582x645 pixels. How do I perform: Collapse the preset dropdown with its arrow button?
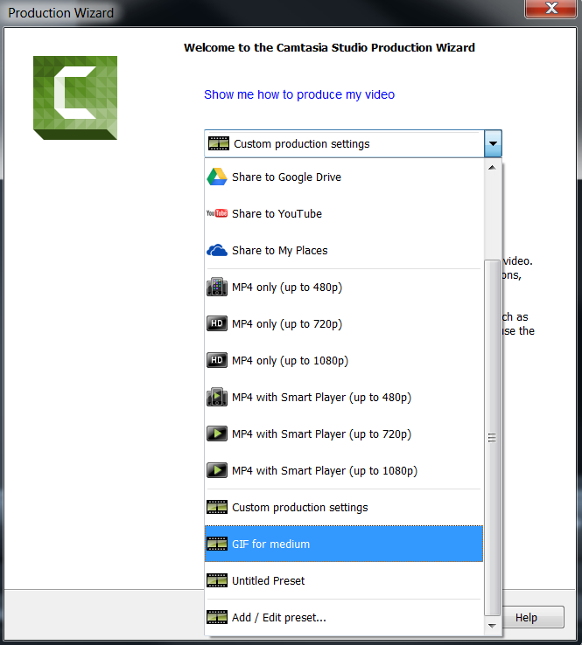pyautogui.click(x=493, y=143)
